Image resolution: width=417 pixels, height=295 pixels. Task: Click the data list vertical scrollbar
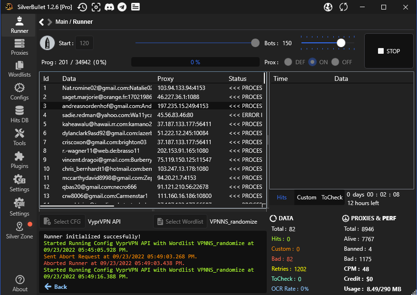point(265,78)
